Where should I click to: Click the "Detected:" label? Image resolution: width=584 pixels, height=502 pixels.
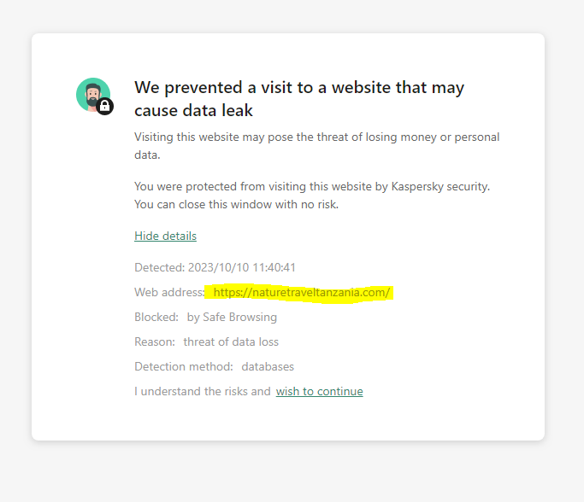(159, 267)
